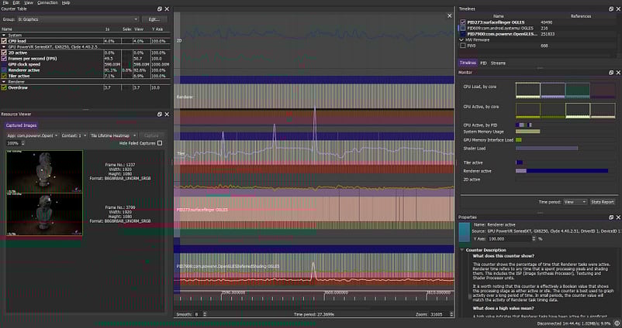Switch to the PID tab
This screenshot has height=328, width=622.
[483, 63]
